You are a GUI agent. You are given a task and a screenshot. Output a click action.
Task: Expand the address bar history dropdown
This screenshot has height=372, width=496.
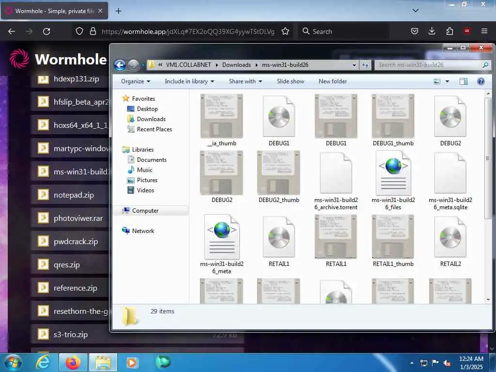tap(354, 65)
